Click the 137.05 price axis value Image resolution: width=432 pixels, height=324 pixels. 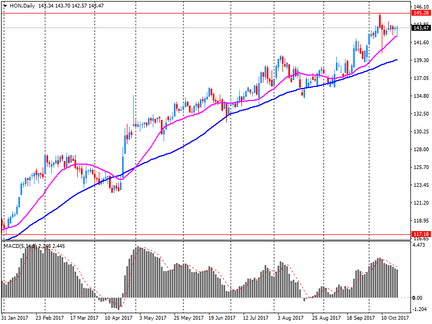pos(422,78)
